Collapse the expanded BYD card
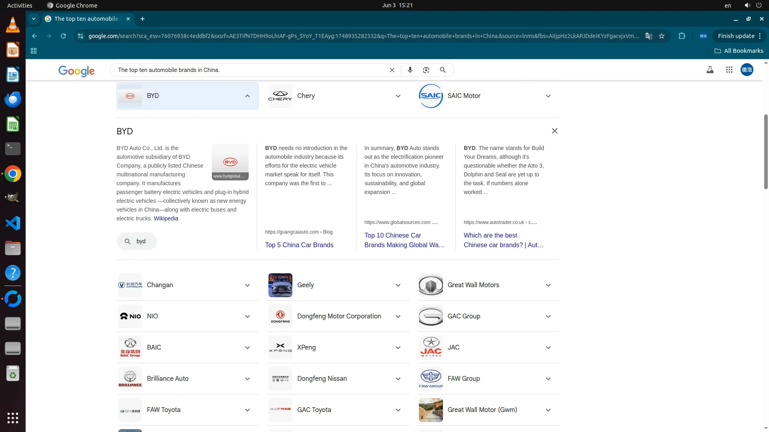This screenshot has height=432, width=769. pos(247,96)
